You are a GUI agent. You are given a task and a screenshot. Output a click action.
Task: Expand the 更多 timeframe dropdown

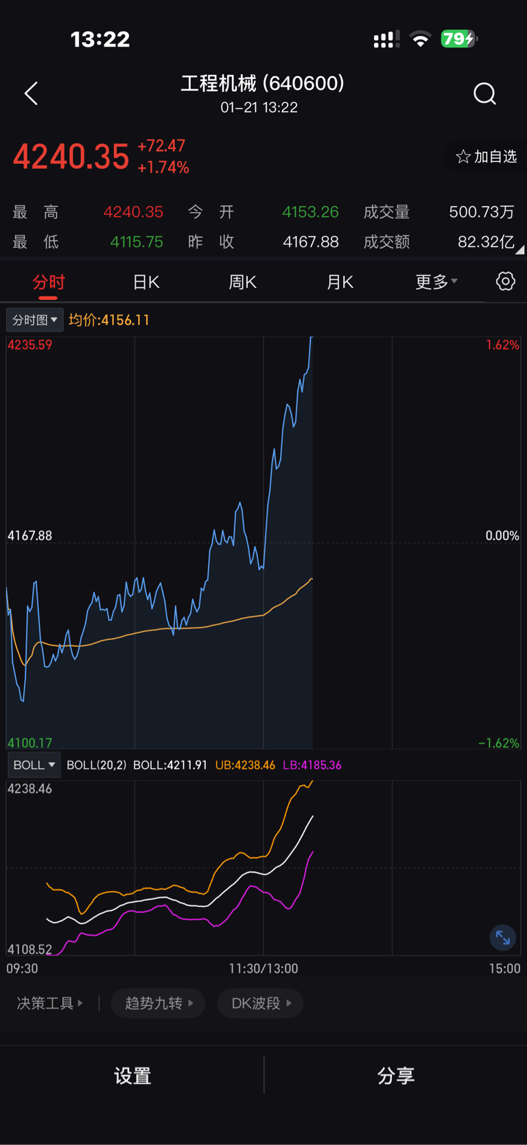(x=436, y=282)
